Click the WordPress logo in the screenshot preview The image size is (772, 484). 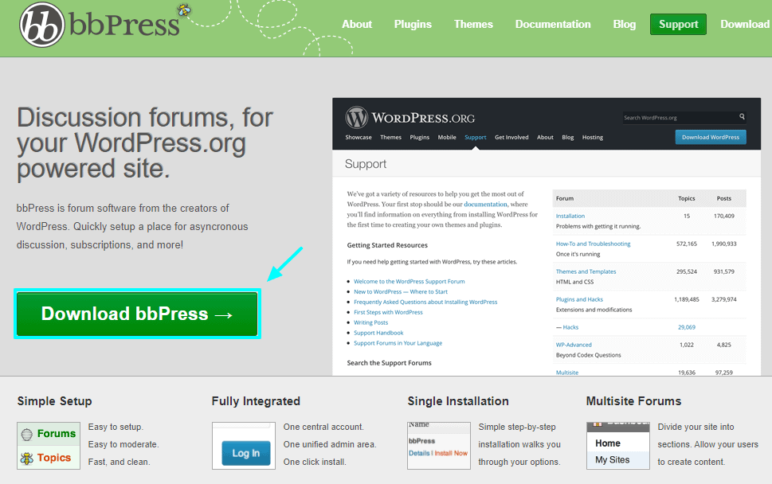click(356, 118)
